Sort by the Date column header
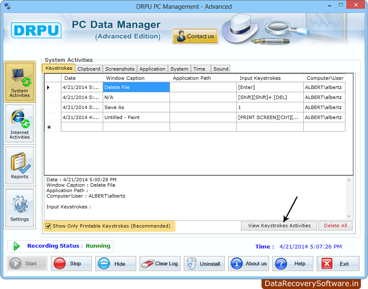Screen dimensions: 368x289 pyautogui.click(x=82, y=78)
